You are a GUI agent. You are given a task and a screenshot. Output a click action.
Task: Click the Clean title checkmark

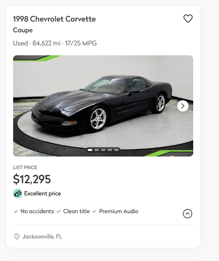coord(59,211)
